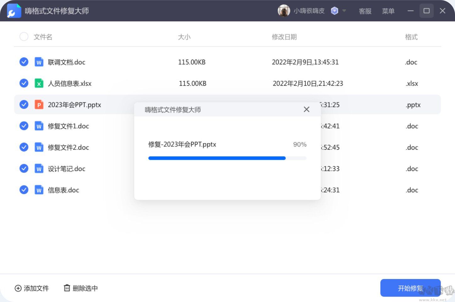Maximize the application window
The width and height of the screenshot is (455, 302).
click(x=426, y=11)
